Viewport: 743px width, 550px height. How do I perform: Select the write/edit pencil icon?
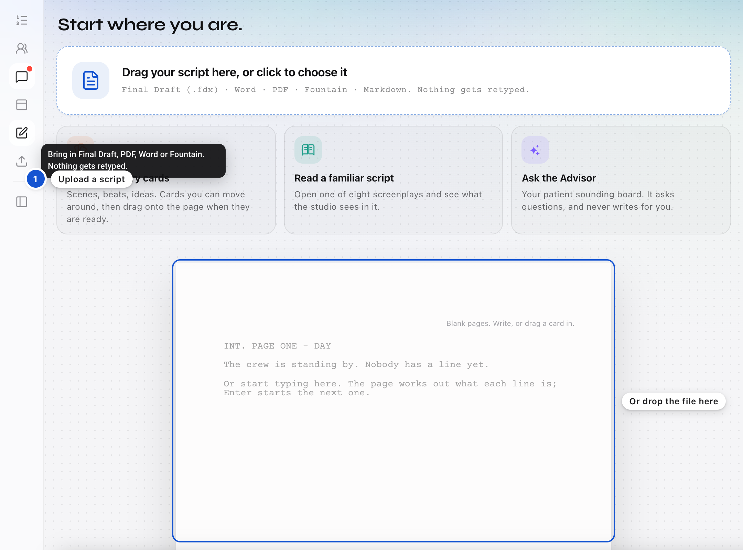(x=22, y=133)
